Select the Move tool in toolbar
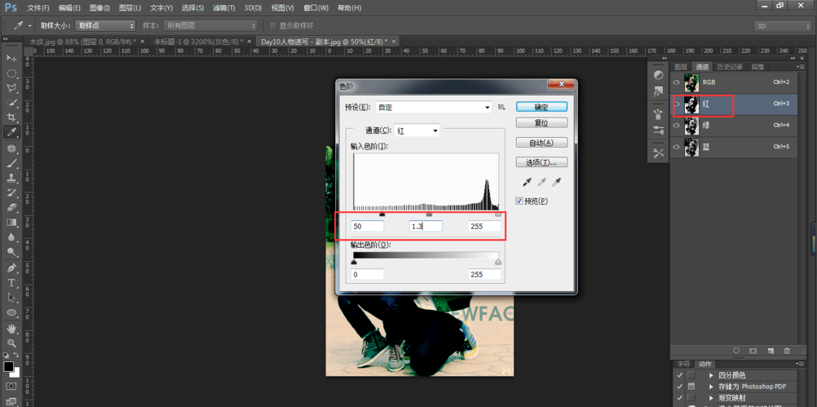 11,59
